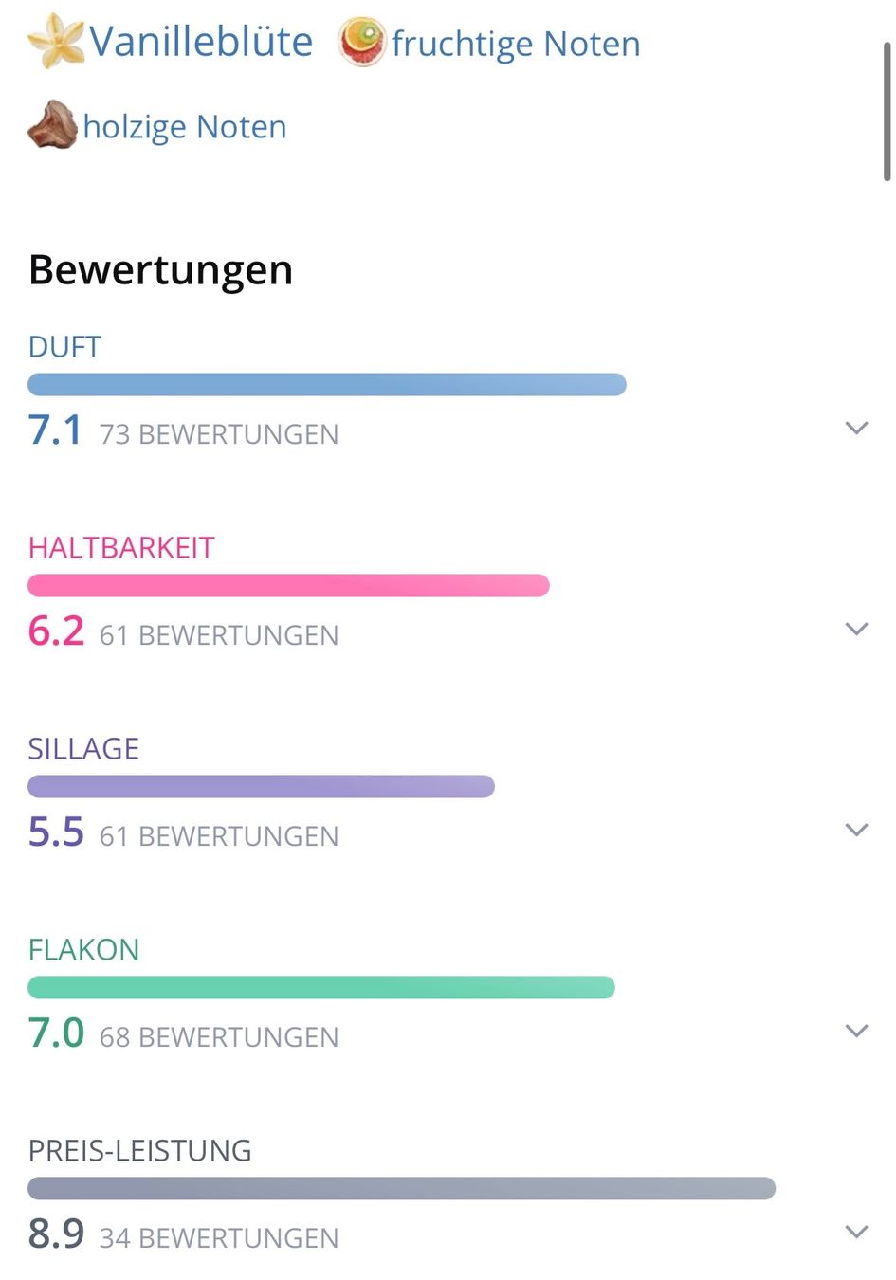Click the page scrollbar thumb
Viewport: 896px width, 1280px height.
click(x=887, y=110)
